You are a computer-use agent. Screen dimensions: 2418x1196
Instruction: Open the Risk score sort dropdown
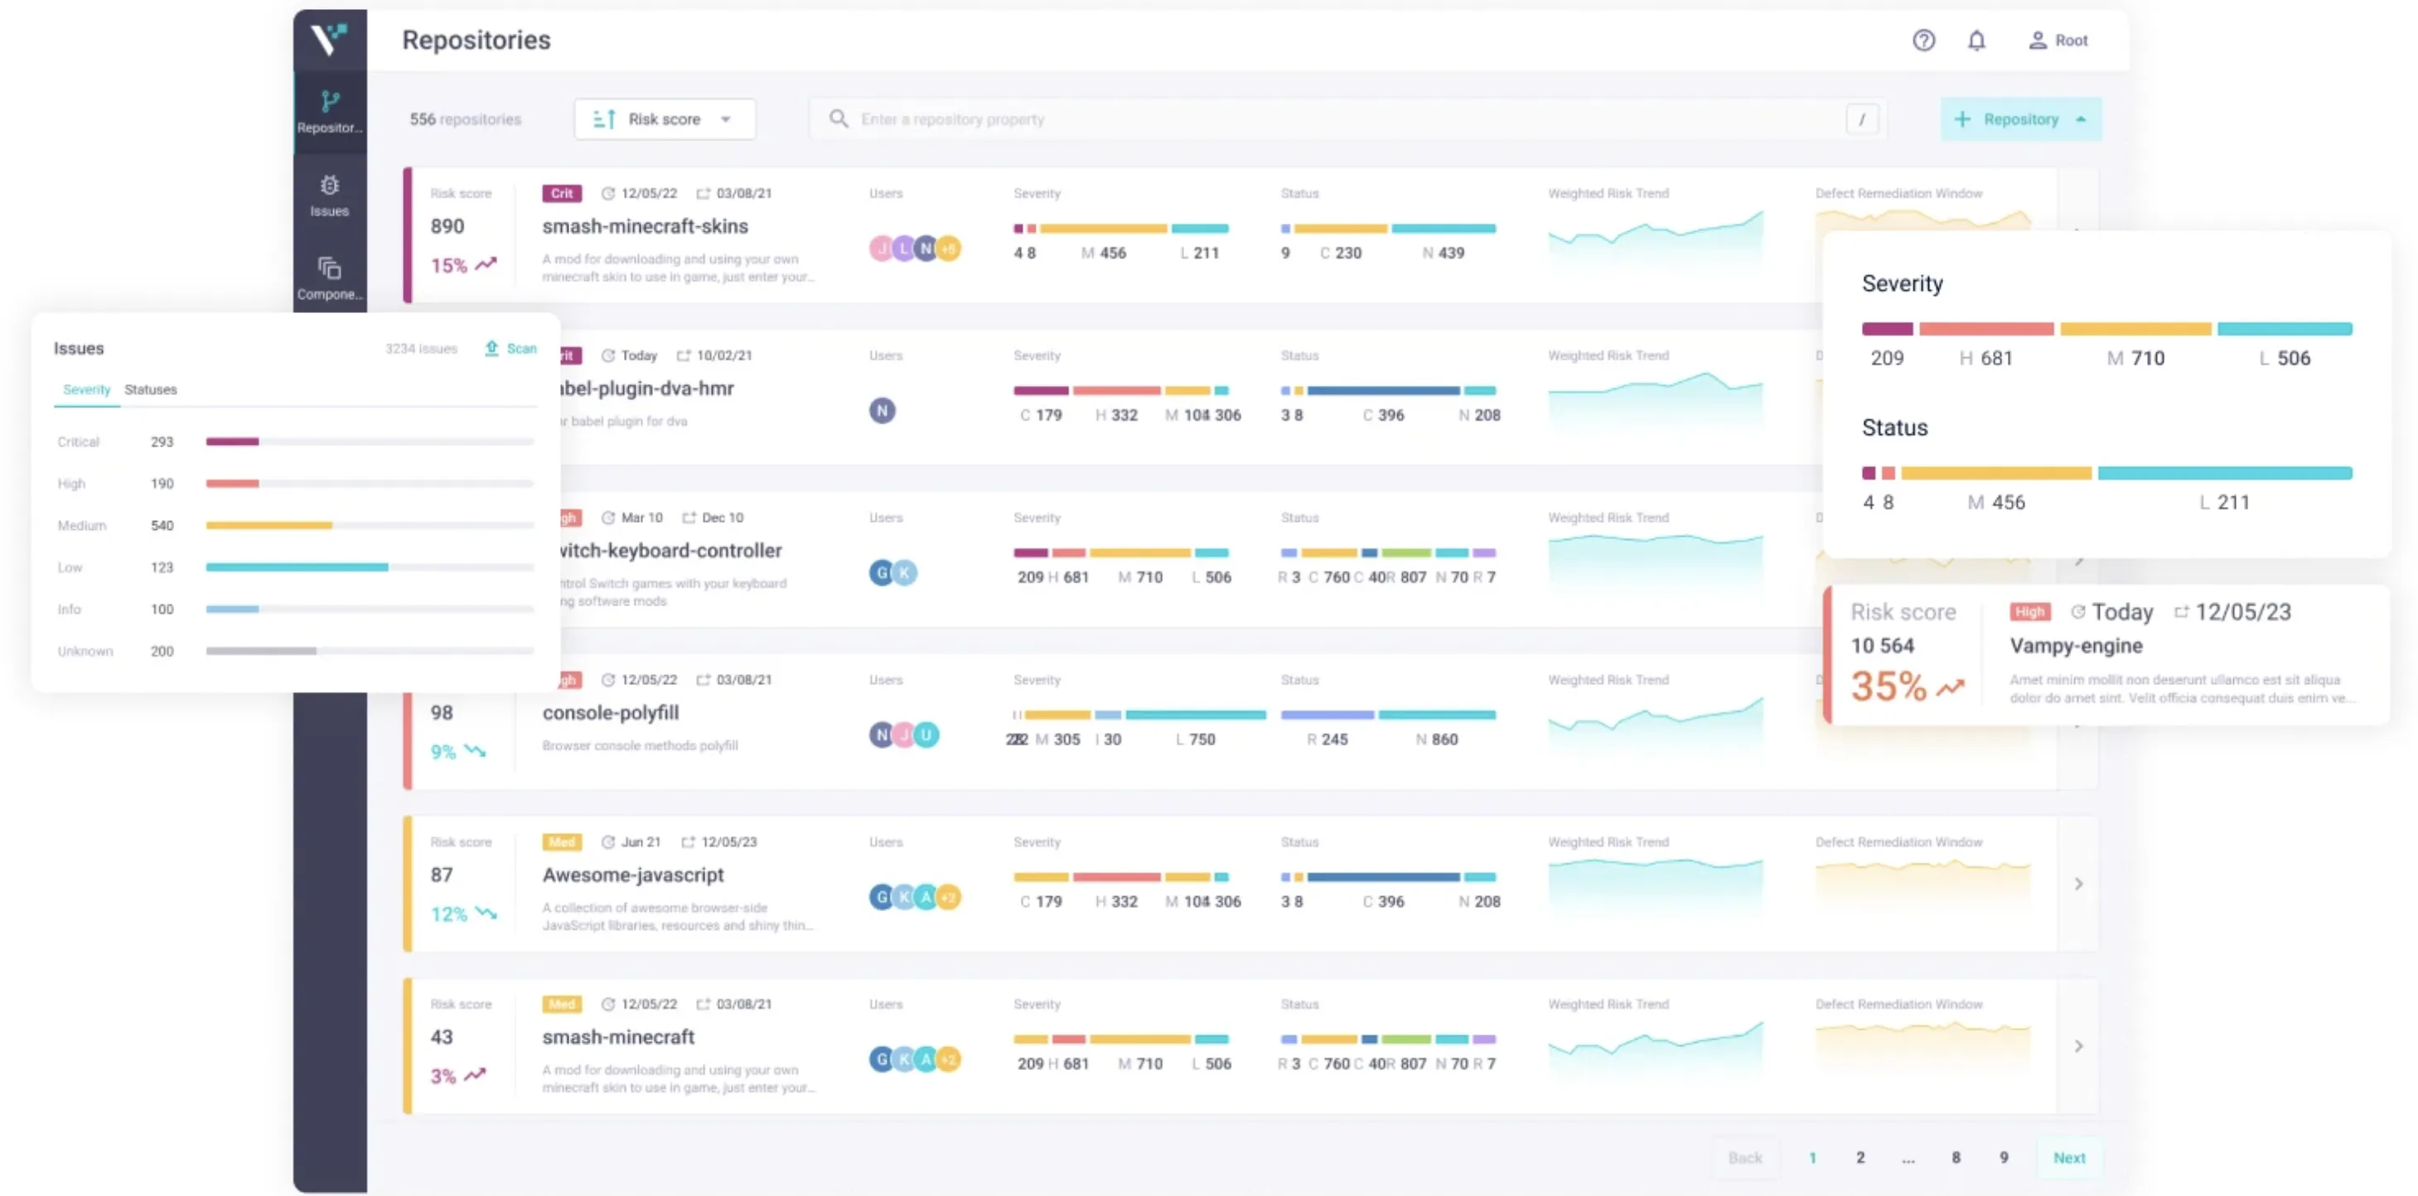click(x=665, y=119)
